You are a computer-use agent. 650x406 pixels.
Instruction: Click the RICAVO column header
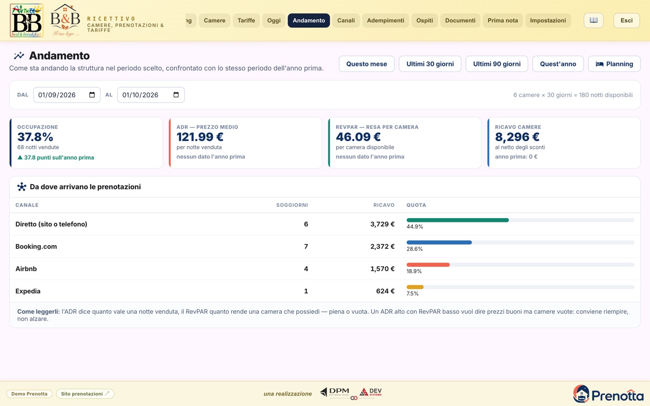click(384, 205)
